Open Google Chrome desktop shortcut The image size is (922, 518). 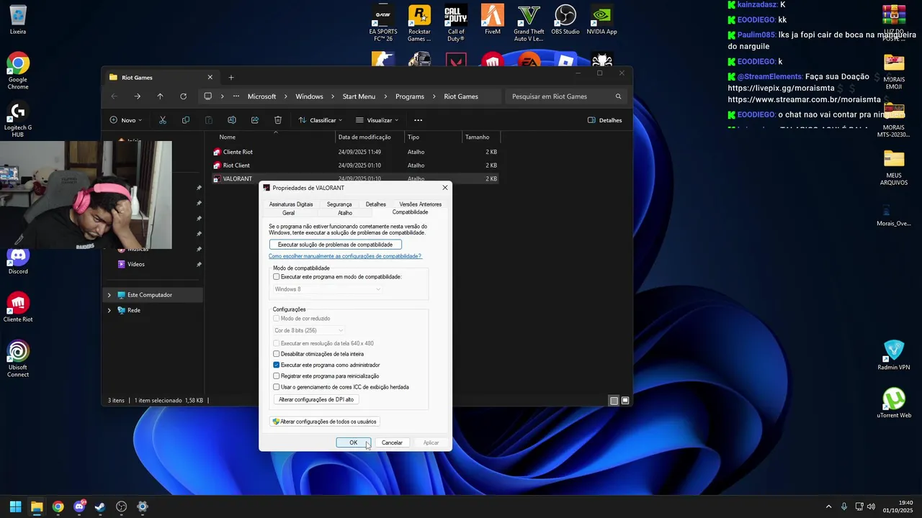tap(18, 71)
